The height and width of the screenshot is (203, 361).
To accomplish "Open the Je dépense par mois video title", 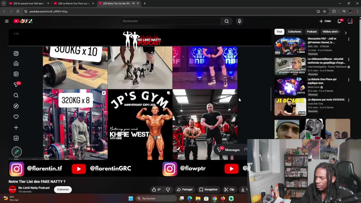I will (x=326, y=100).
